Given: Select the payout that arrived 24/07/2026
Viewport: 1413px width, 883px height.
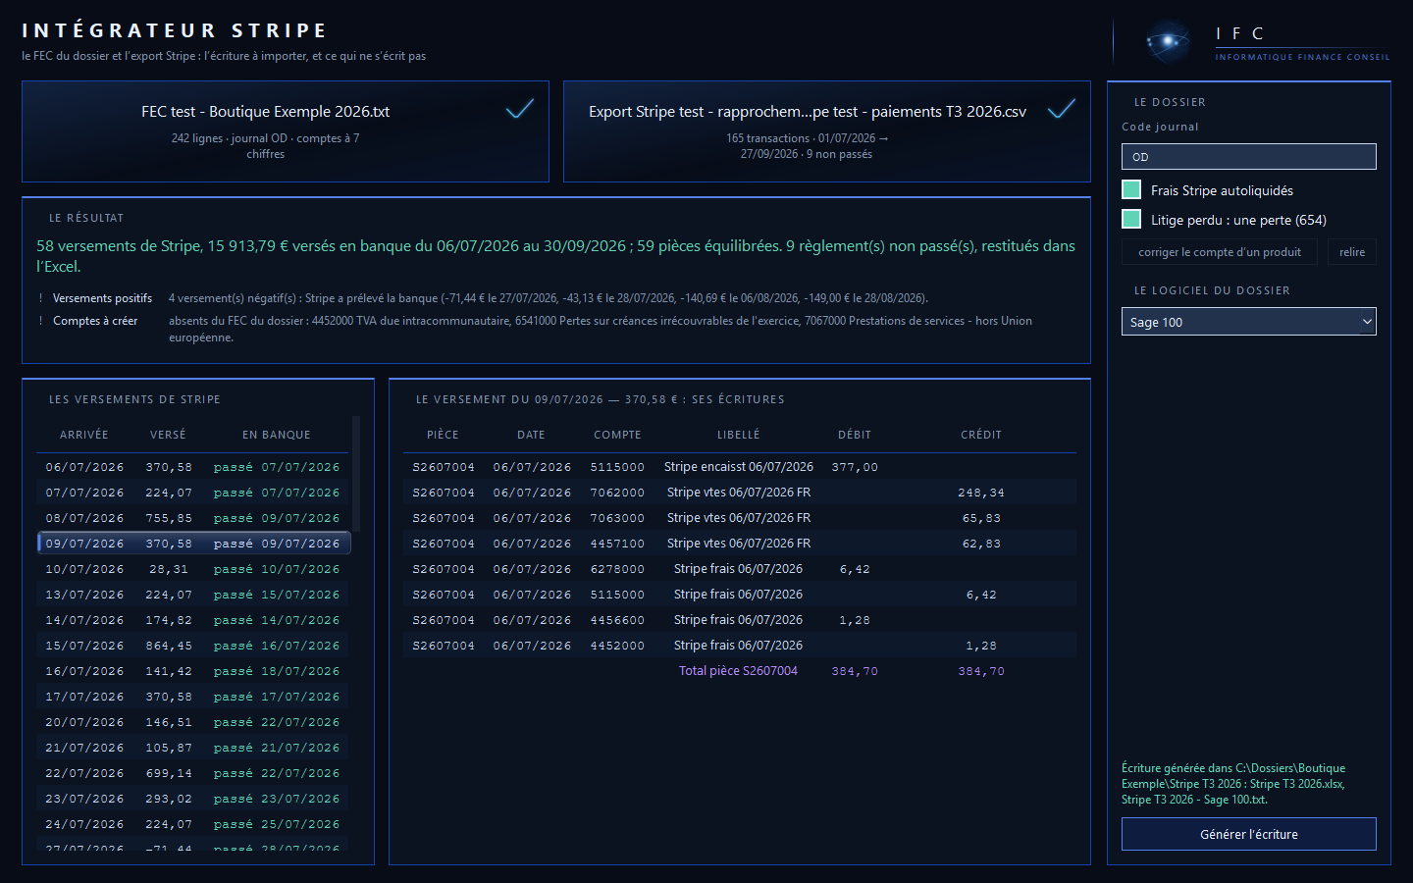Looking at the screenshot, I should pos(193,824).
